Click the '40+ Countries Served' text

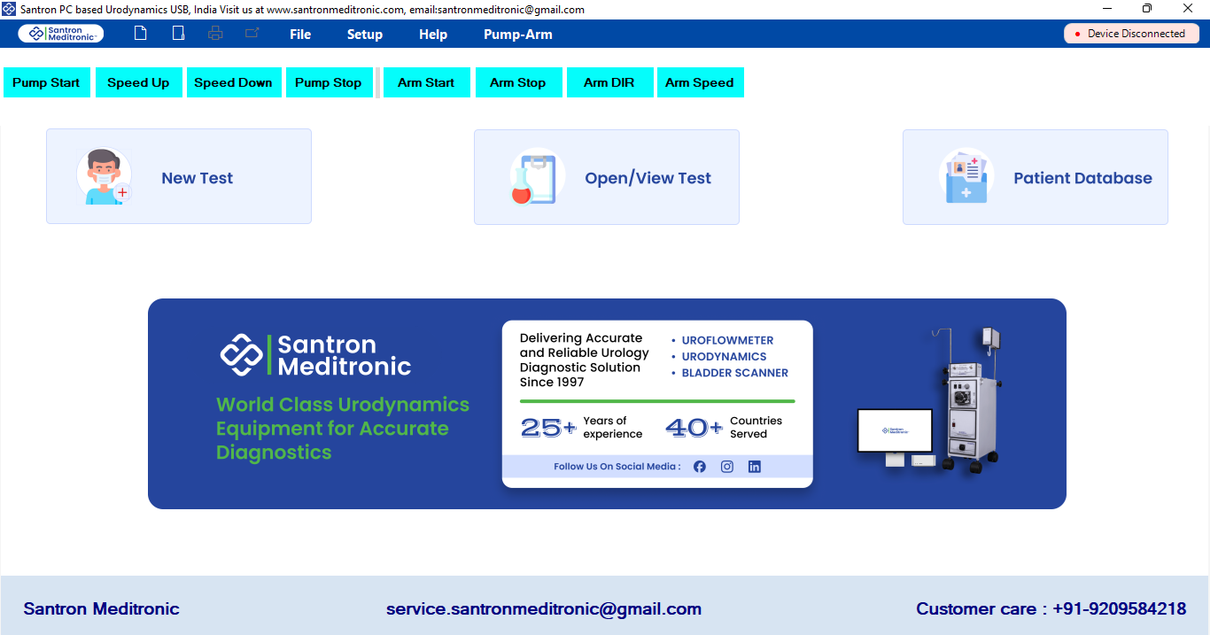click(724, 428)
